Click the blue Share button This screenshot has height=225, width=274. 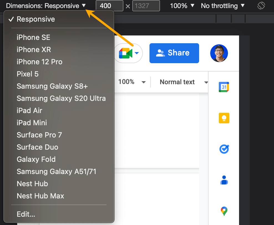[x=174, y=53]
